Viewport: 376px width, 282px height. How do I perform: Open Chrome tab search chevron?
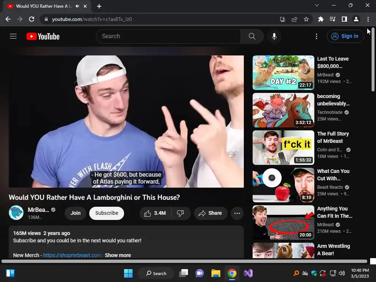tap(317, 5)
